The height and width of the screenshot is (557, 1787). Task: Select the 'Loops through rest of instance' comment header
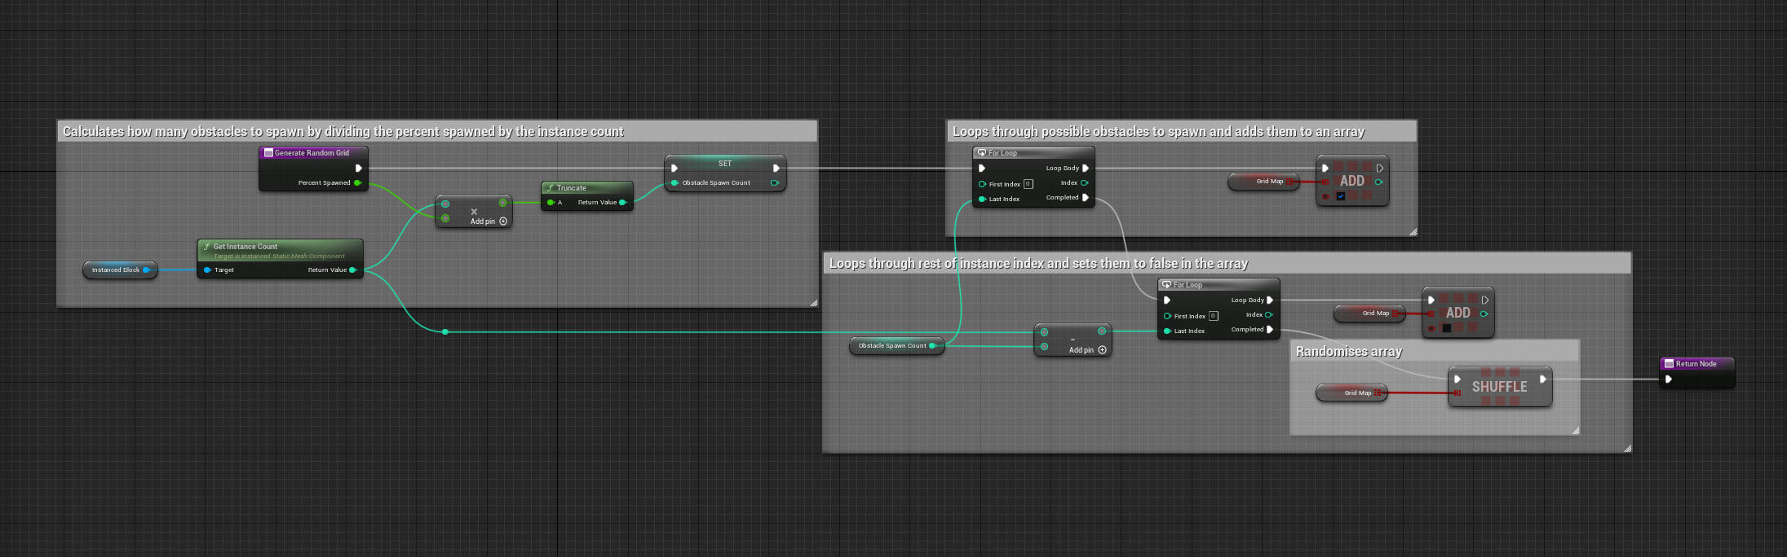(1227, 263)
